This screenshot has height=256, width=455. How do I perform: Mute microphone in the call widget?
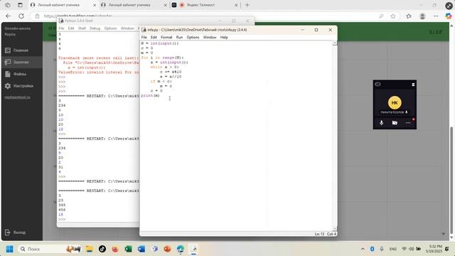pyautogui.click(x=381, y=123)
